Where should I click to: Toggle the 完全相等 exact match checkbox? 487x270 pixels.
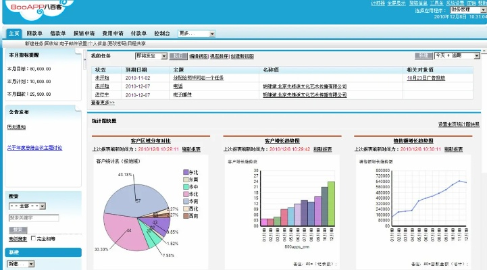click(x=34, y=238)
